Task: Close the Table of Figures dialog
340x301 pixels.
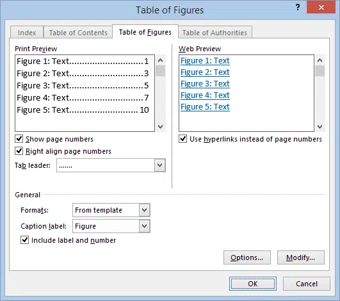Action: pos(321,8)
